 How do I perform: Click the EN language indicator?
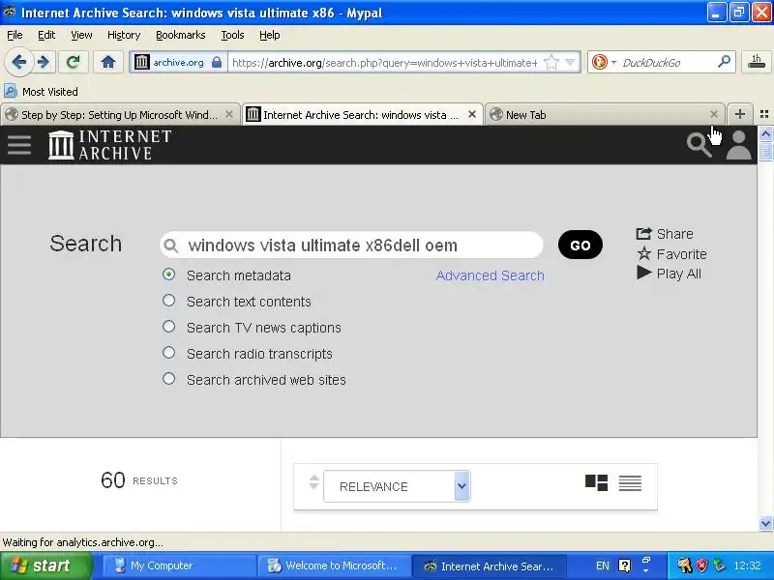(x=602, y=565)
